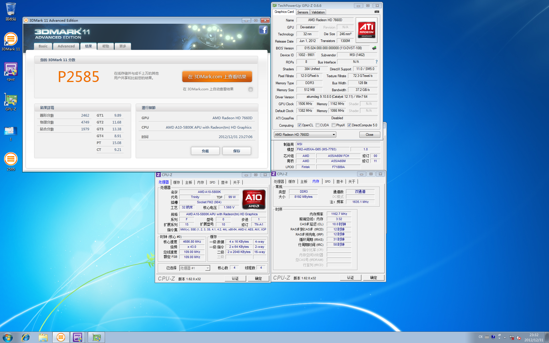The image size is (549, 343).
Task: Open the processor #1 selection dropdown in CPU-Z
Action: pyautogui.click(x=195, y=268)
